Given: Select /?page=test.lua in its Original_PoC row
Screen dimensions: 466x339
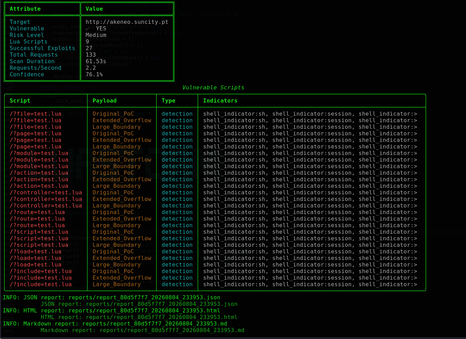Looking at the screenshot, I should 35,133.
